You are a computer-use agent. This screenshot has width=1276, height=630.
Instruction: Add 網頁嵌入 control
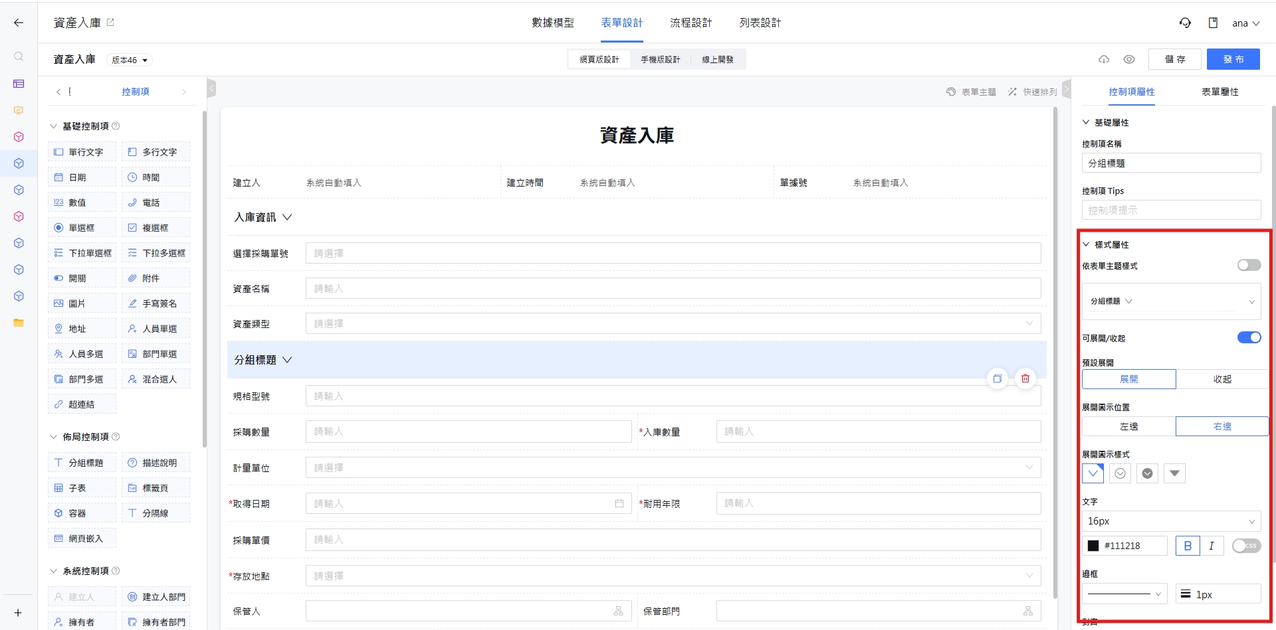82,538
